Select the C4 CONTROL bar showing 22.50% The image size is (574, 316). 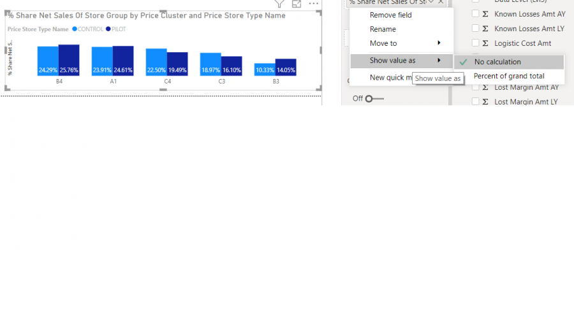(156, 62)
